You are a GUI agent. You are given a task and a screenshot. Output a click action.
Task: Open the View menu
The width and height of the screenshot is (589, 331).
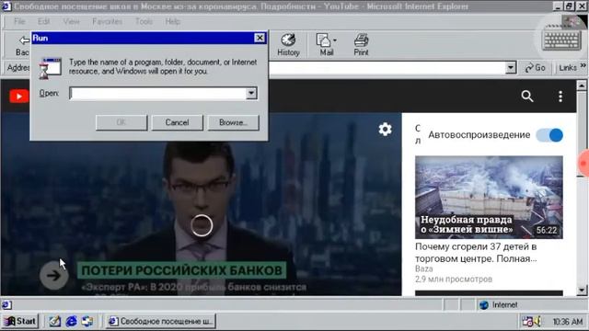pyautogui.click(x=72, y=21)
